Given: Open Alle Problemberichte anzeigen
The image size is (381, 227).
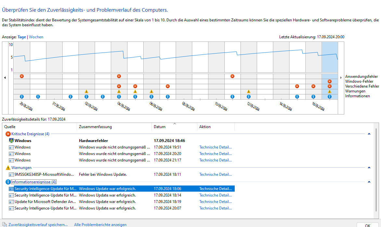Looking at the screenshot, I should click(x=100, y=225).
